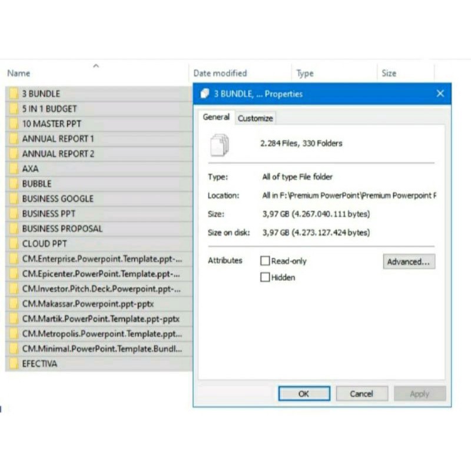Select the CM.Minimal.PowerPoint.Template.Bundl folder name
The width and height of the screenshot is (471, 471).
click(x=102, y=349)
